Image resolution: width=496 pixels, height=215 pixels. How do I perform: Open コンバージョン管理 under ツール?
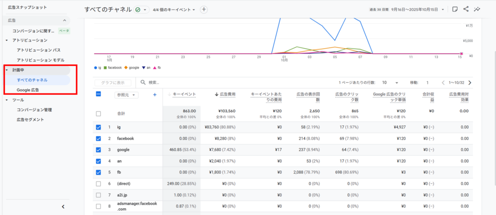tap(34, 109)
